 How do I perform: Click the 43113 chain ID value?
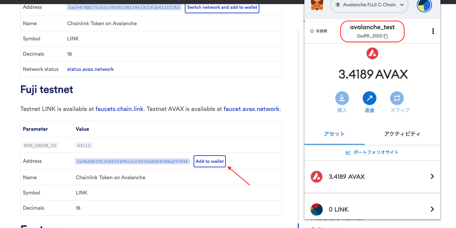84,145
